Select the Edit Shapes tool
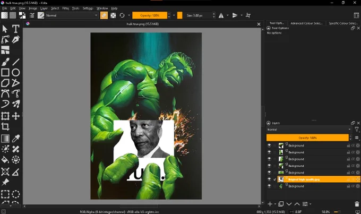361x214 pixels. (x=5, y=39)
